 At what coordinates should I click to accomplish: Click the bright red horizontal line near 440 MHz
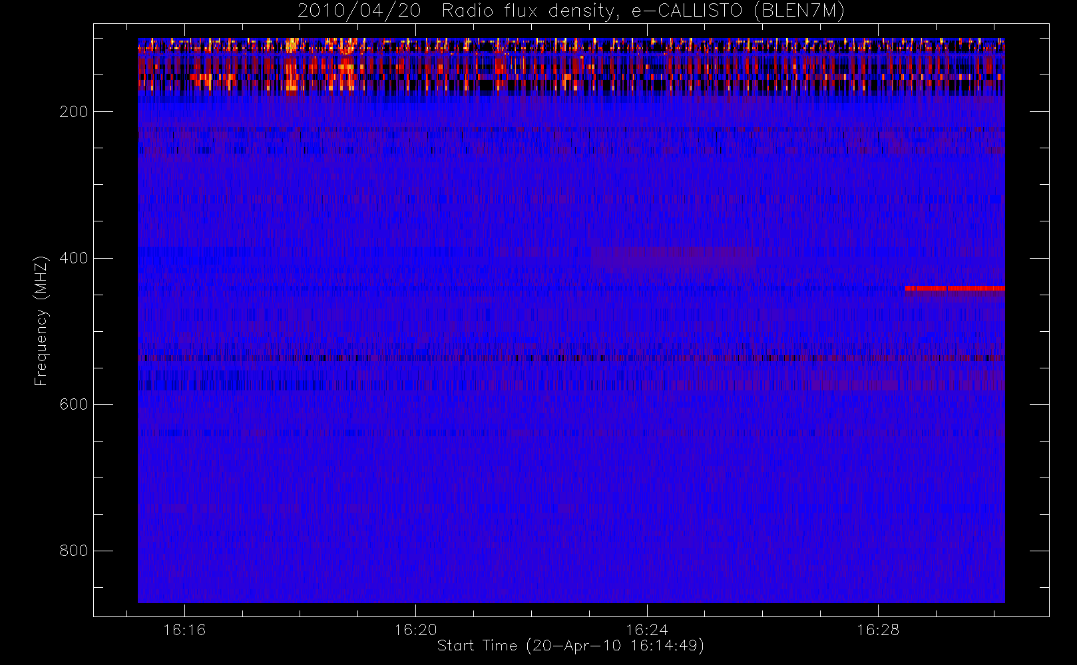955,289
